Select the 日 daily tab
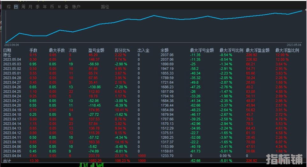 coord(16,7)
